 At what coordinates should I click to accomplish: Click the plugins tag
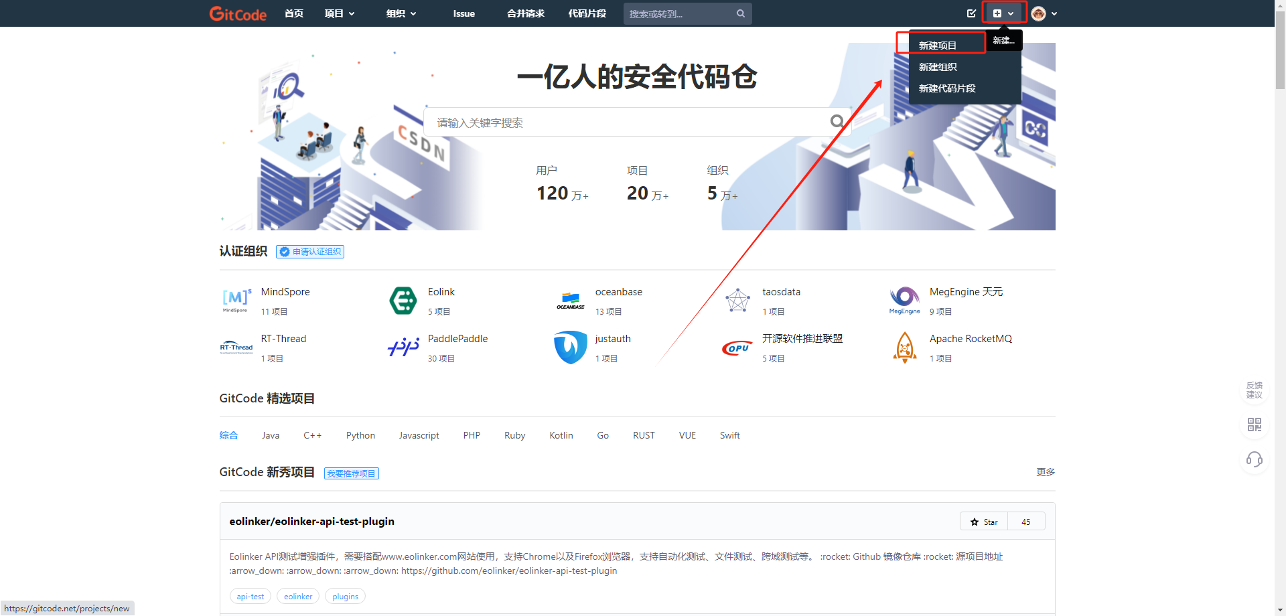coord(346,597)
